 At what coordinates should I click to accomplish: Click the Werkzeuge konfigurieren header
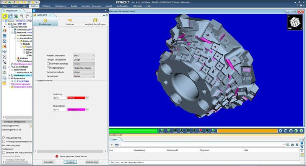tap(17, 122)
